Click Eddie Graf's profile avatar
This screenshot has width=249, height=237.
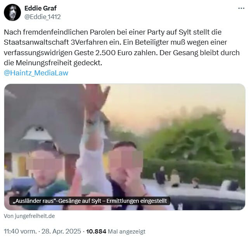[12, 12]
